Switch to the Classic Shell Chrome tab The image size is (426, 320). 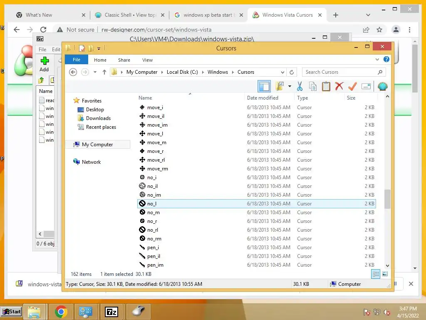(130, 15)
